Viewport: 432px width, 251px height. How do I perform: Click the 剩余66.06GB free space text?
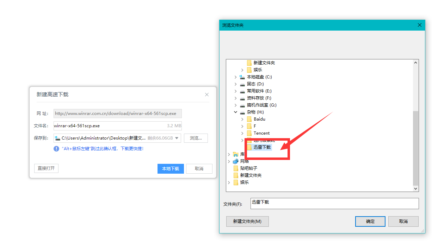pyautogui.click(x=160, y=138)
